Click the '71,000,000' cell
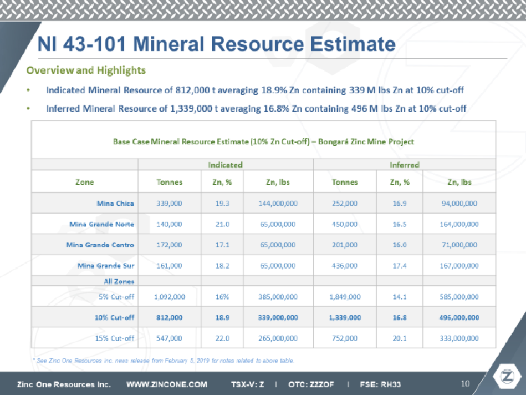The image size is (526, 395). 459,245
